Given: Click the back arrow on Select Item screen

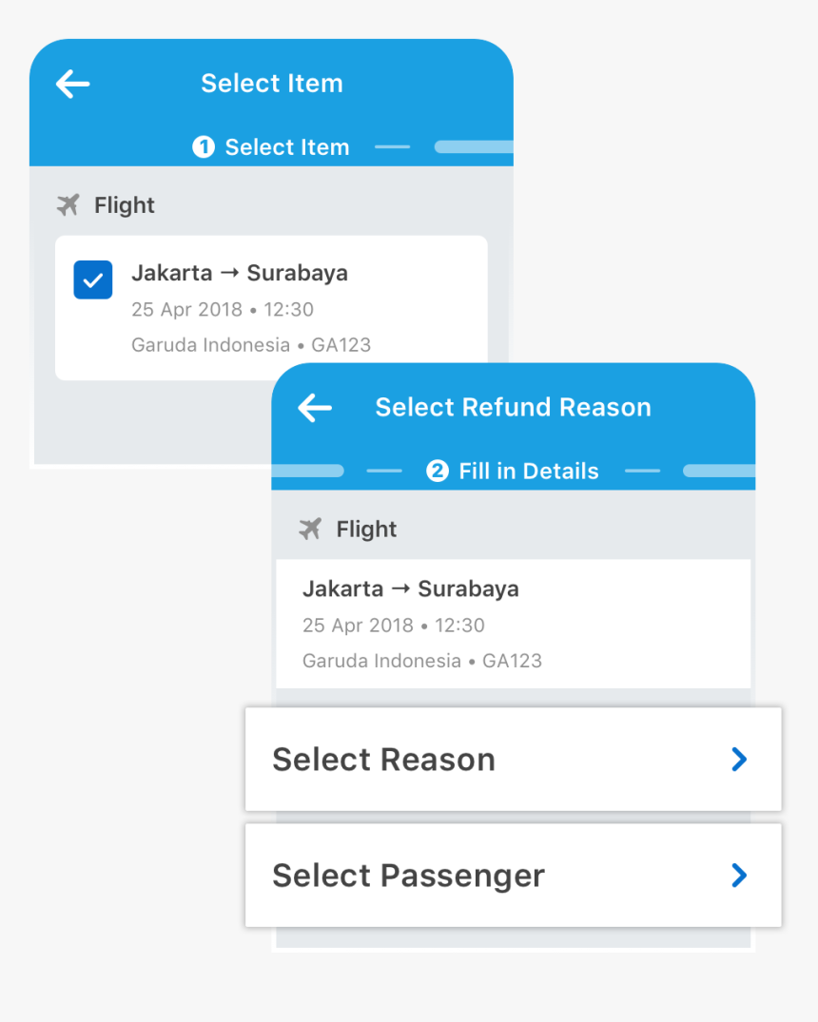Looking at the screenshot, I should coord(72,84).
